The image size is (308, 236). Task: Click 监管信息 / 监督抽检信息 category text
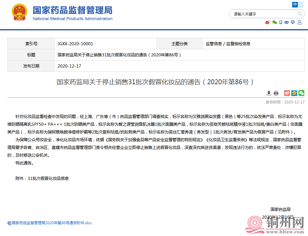point(228,44)
